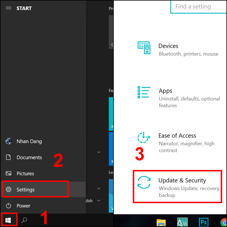Screen dimensions: 227x227
Task: Click the Windows Start button
Action: tap(8, 220)
